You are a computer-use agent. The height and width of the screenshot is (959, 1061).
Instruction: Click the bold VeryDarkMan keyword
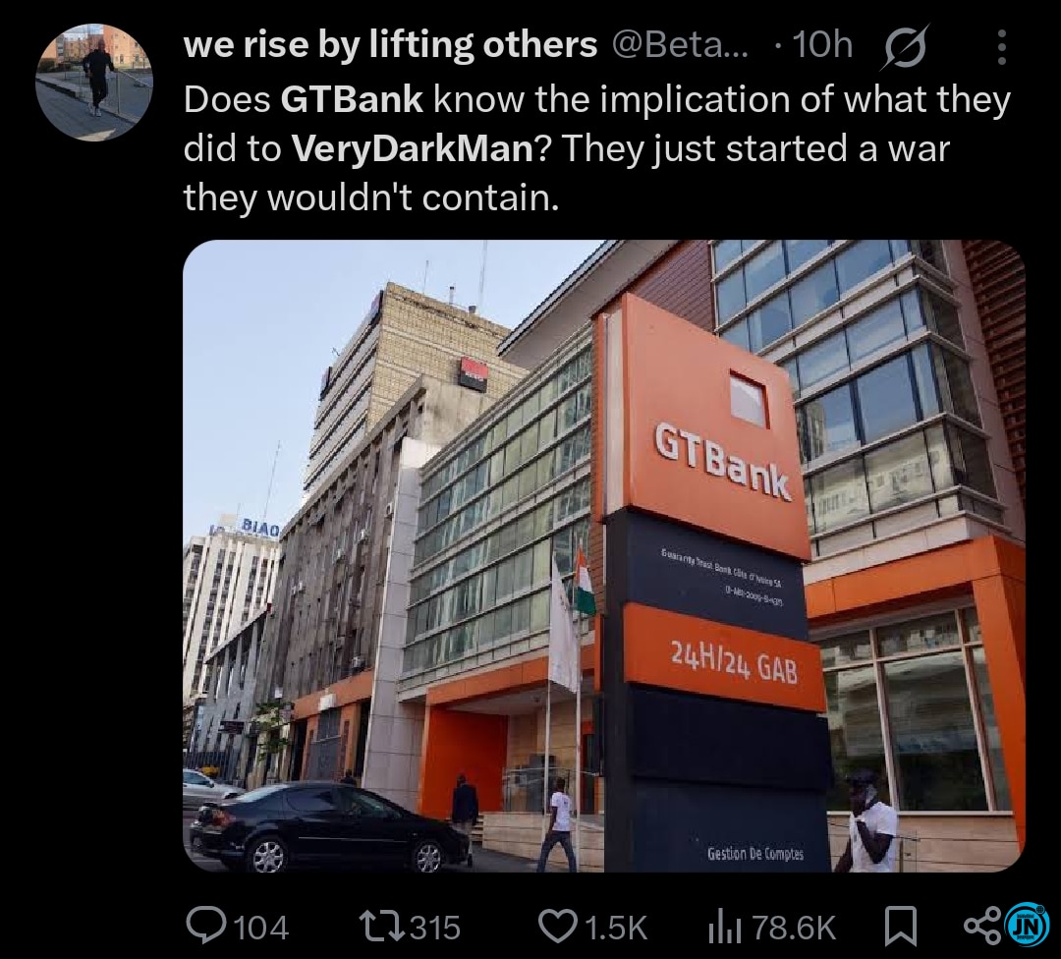pos(413,148)
